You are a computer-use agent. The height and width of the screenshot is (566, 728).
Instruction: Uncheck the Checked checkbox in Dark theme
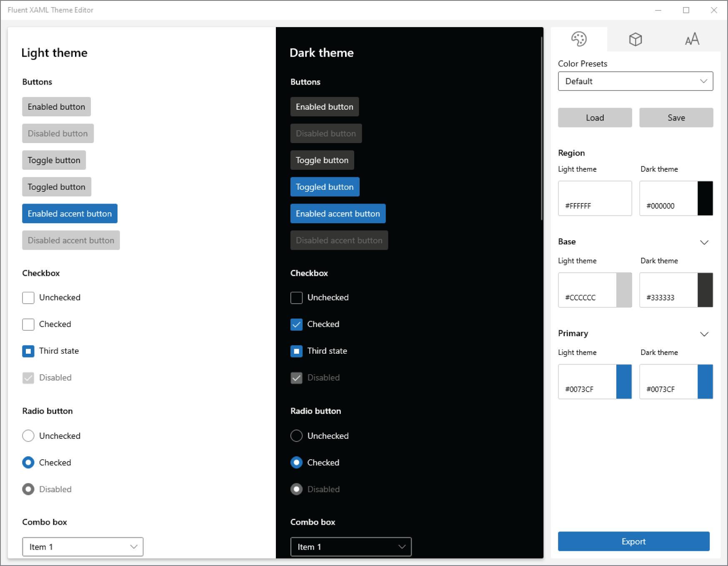pos(296,324)
